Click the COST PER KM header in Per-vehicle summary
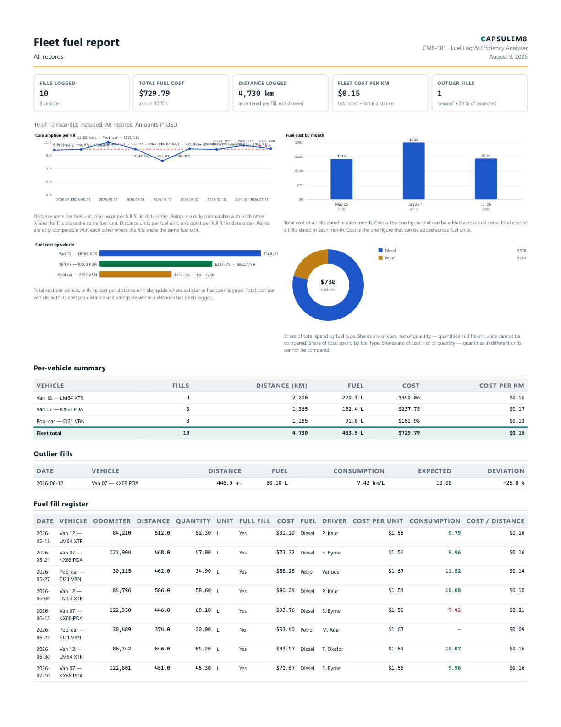 point(502,386)
